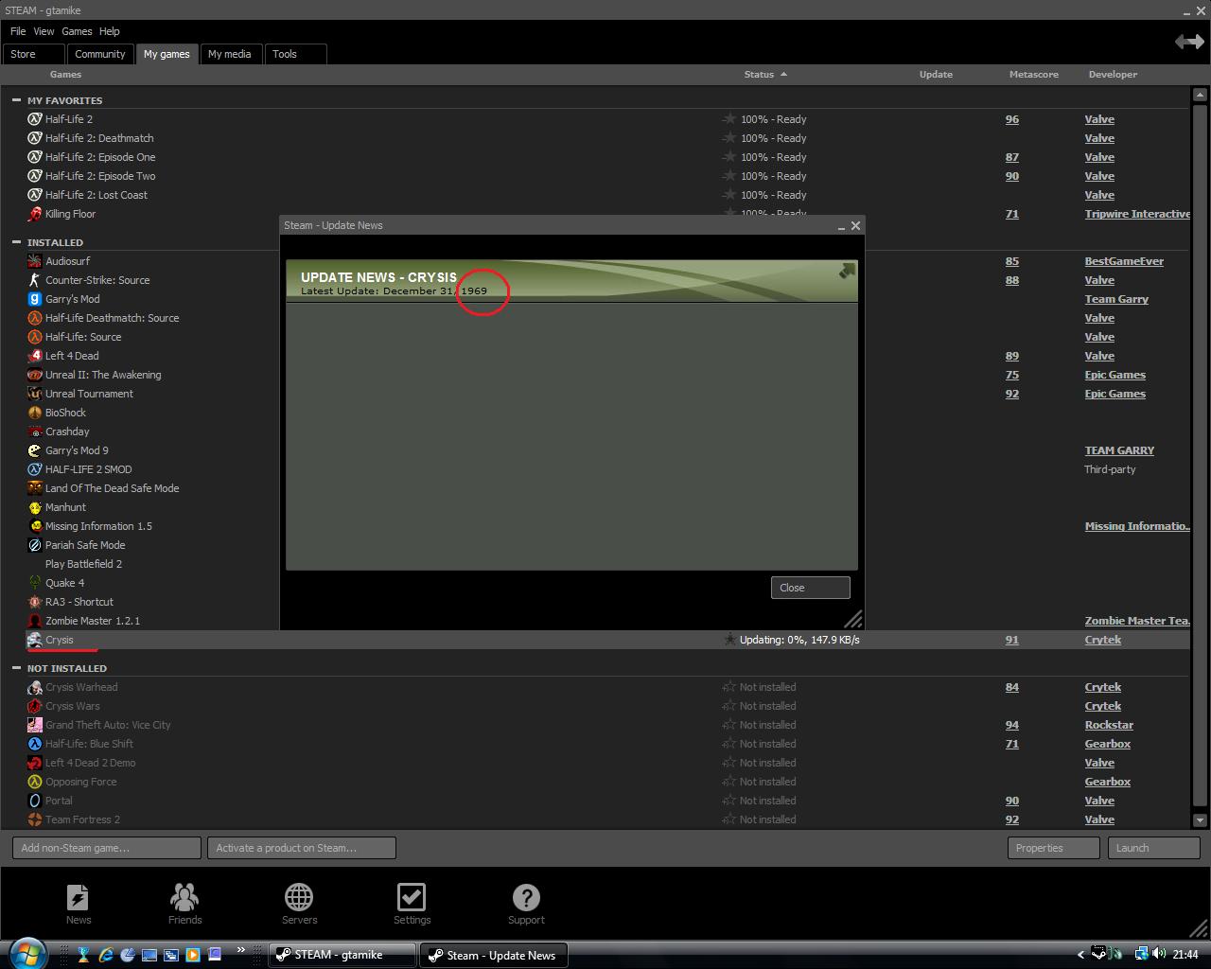
Task: Sort list by Status column header
Action: (x=759, y=74)
